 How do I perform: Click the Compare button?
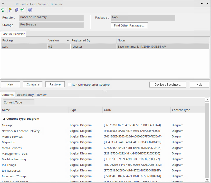tap(33, 84)
